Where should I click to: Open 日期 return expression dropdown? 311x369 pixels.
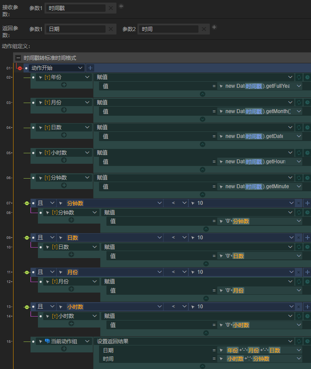pyautogui.click(x=299, y=350)
